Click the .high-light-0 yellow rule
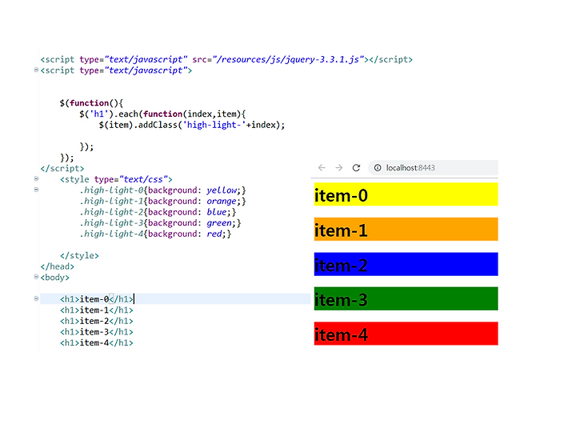Image resolution: width=576 pixels, height=432 pixels. click(x=162, y=190)
